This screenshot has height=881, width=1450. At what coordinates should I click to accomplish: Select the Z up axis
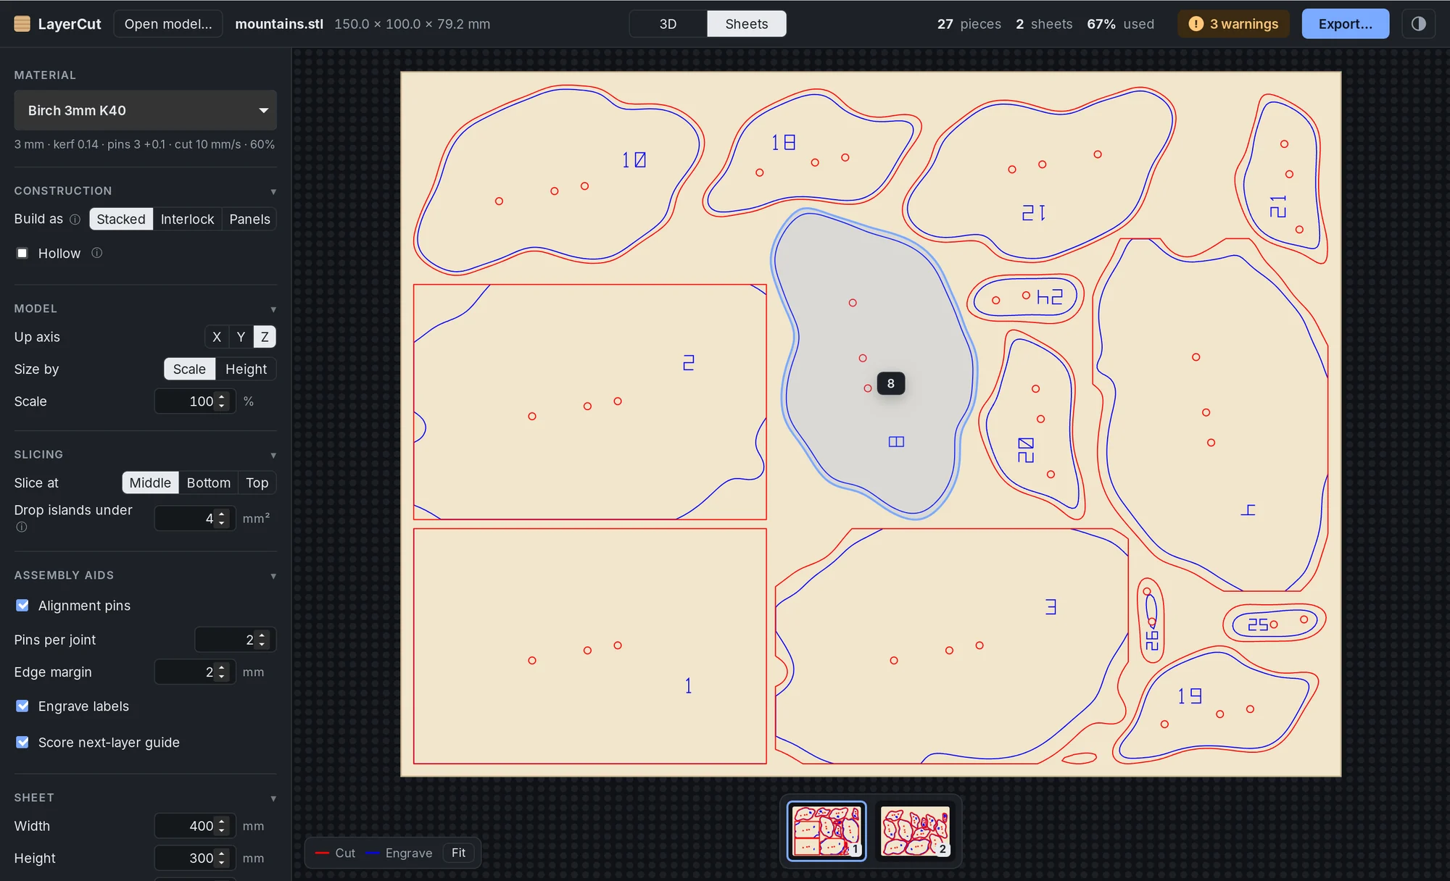265,337
